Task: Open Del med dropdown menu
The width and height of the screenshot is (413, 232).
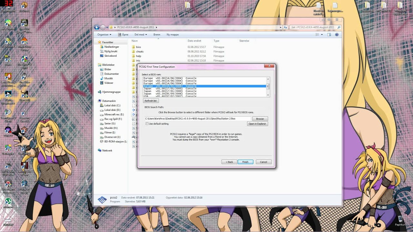Action: tap(141, 34)
